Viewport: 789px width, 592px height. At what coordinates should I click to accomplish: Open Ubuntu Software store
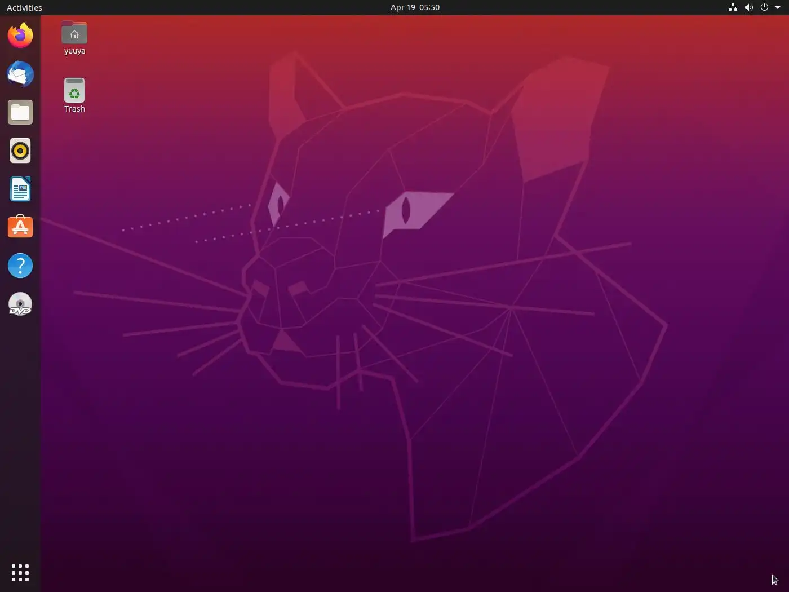pos(20,227)
